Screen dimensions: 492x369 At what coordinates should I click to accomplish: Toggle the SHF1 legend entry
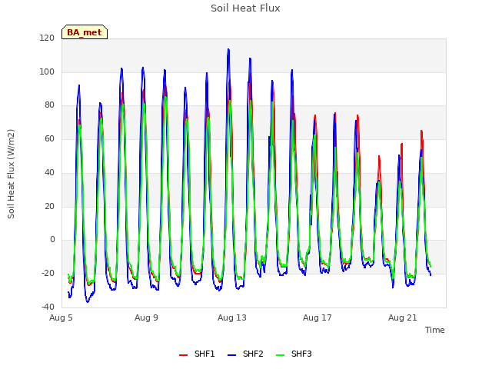pos(197,354)
